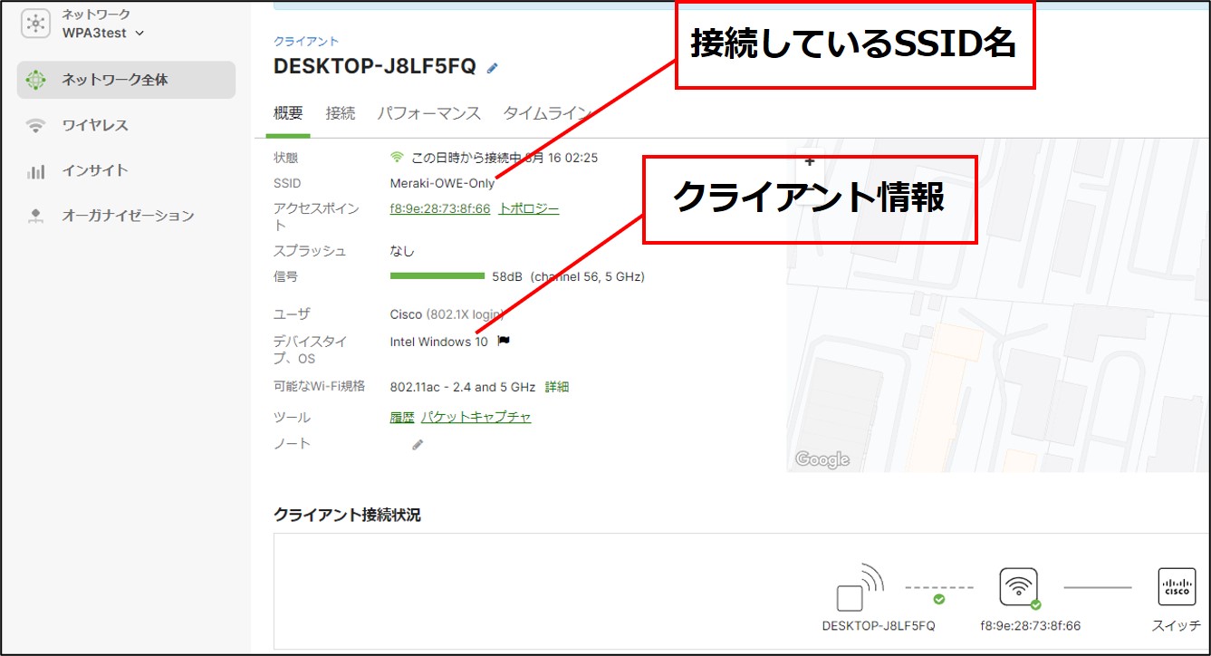Click the ワイヤレス wifi icon

[x=35, y=125]
